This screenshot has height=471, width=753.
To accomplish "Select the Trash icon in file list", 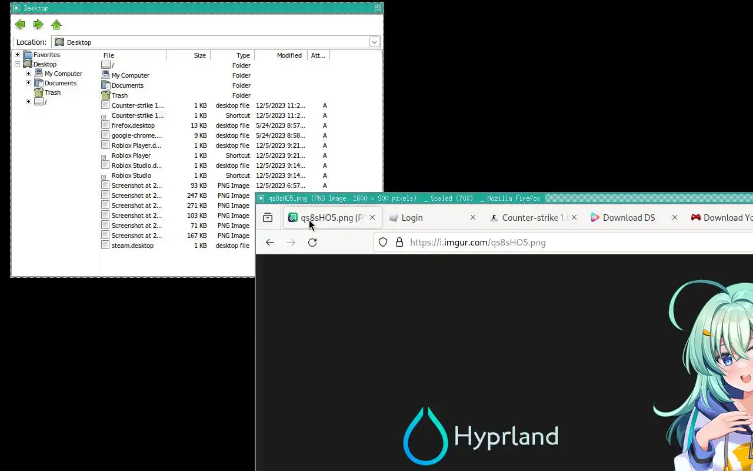I will pyautogui.click(x=106, y=95).
